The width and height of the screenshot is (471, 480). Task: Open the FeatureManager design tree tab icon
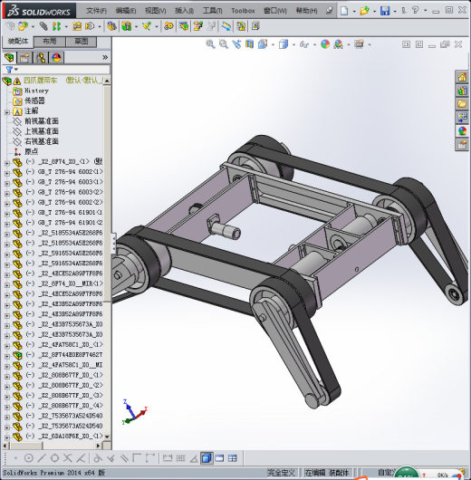pyautogui.click(x=9, y=58)
